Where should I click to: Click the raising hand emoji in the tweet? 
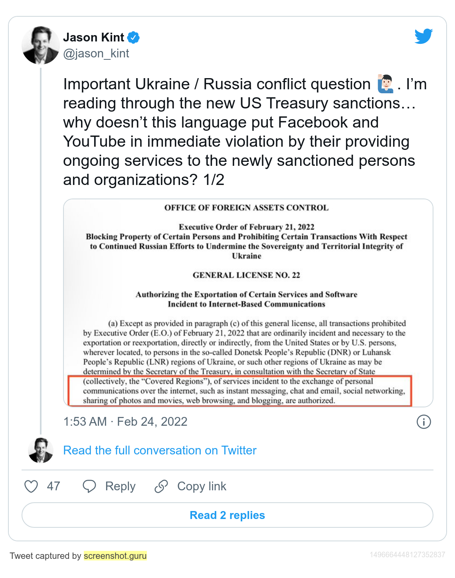(x=385, y=84)
